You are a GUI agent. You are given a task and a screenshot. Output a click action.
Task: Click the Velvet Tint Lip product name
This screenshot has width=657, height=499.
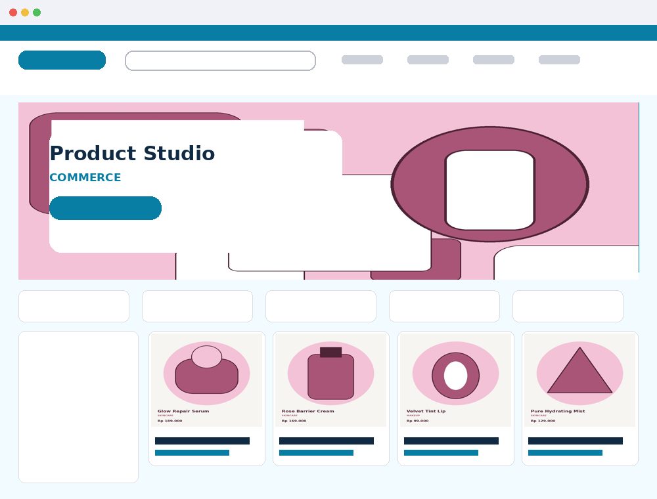tap(426, 411)
